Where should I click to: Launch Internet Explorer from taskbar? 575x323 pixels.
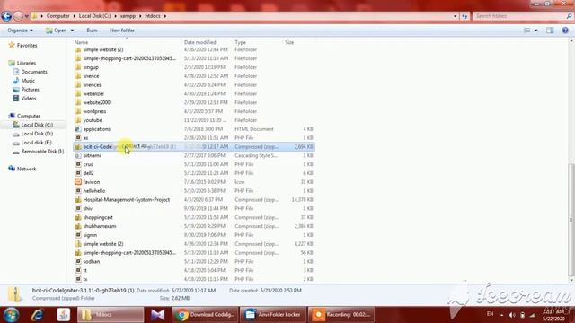[38, 315]
